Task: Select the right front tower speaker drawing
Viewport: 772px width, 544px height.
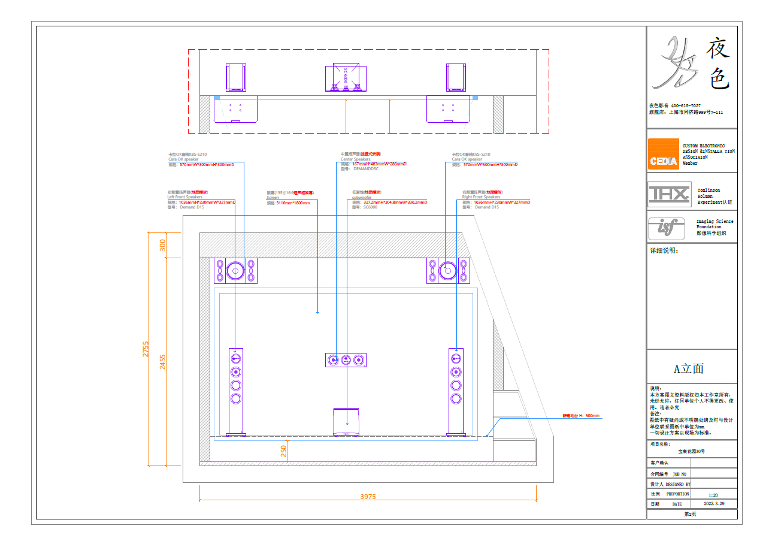Action: coord(456,391)
